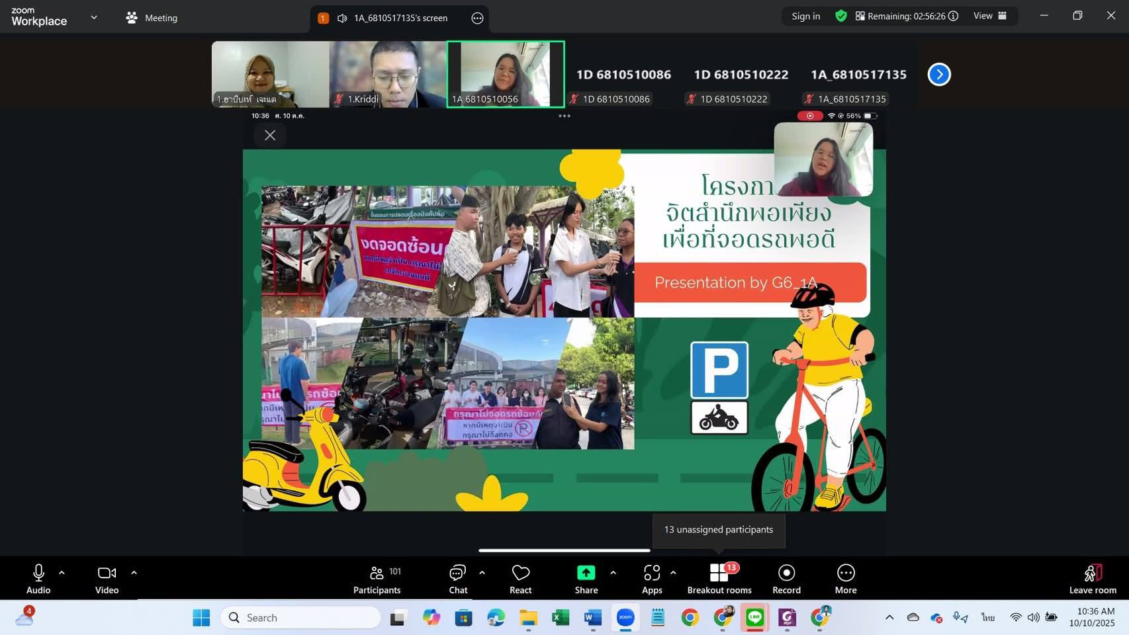Expand the Zoom Workplace dropdown chevron

pos(93,18)
